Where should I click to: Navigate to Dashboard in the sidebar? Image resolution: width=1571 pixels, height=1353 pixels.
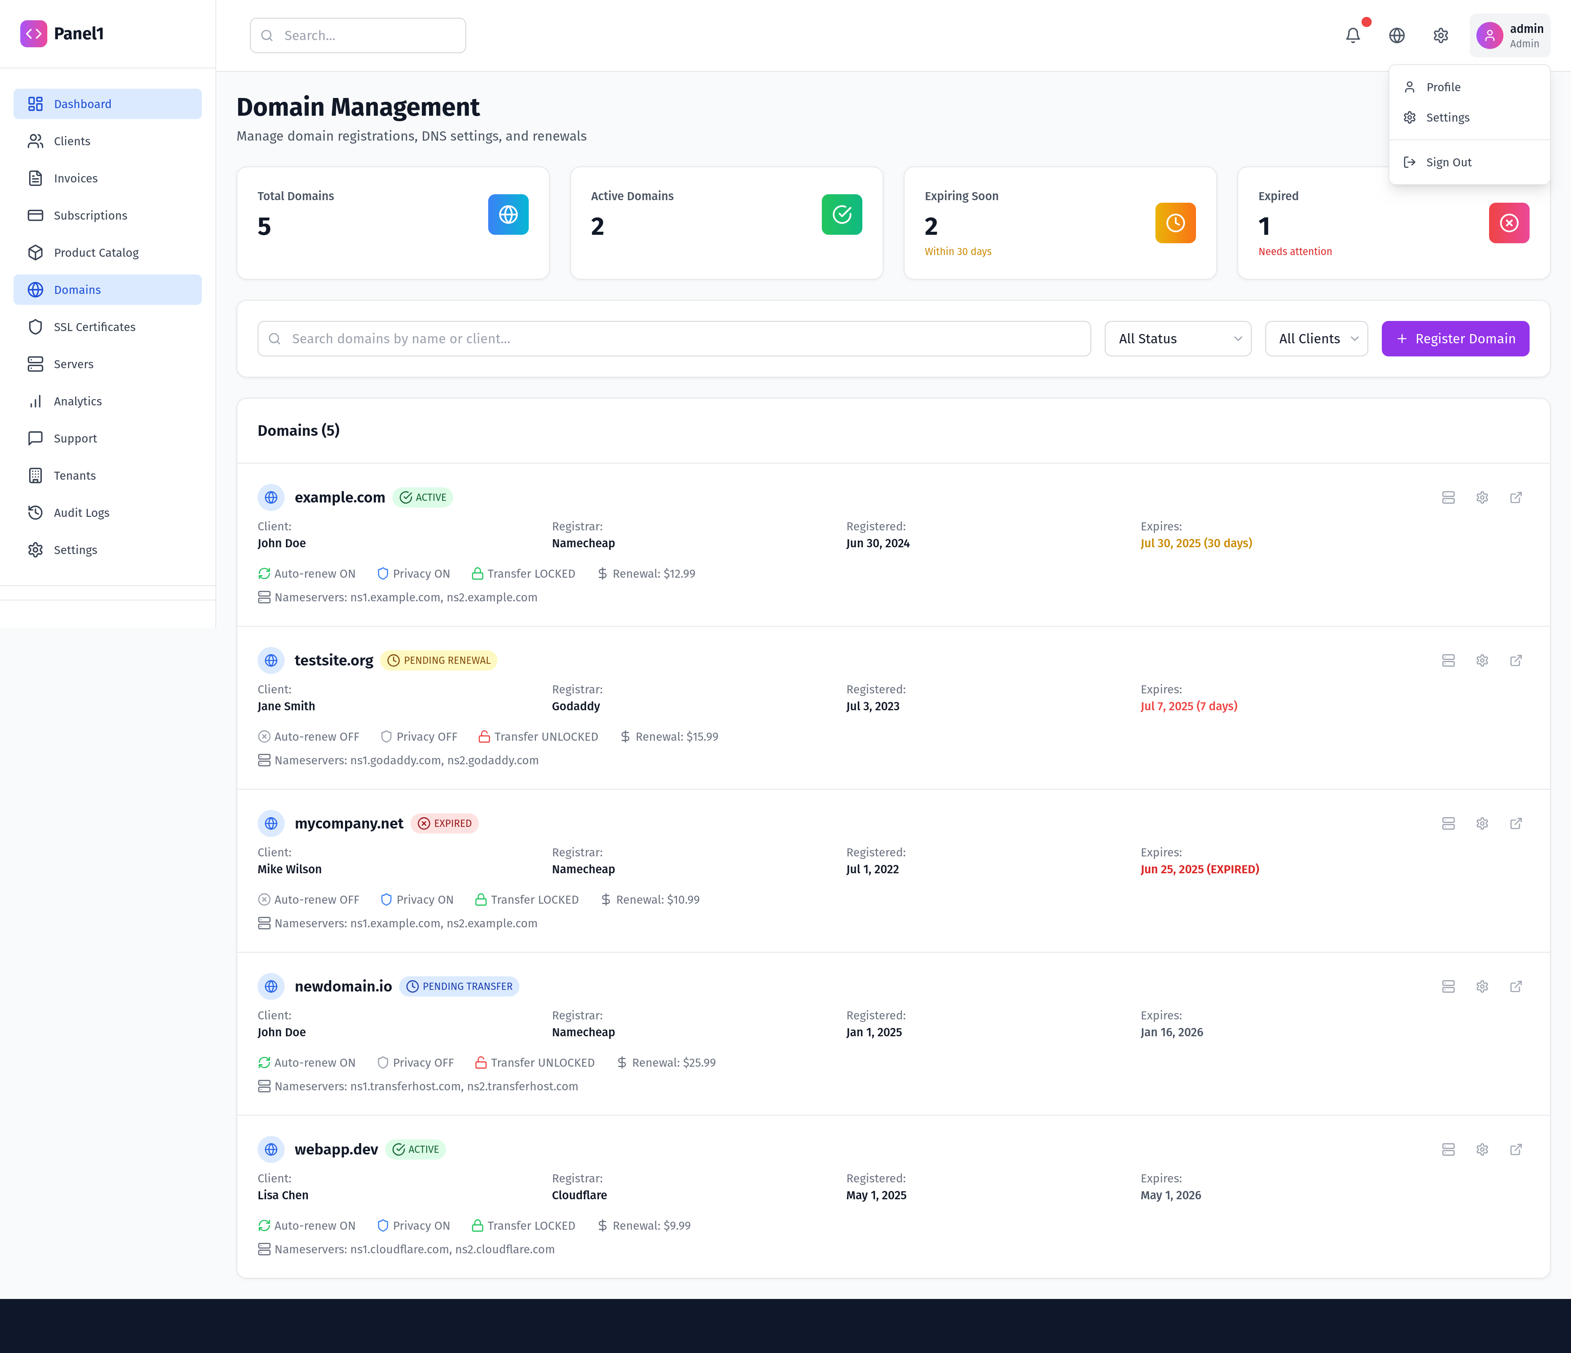[83, 103]
